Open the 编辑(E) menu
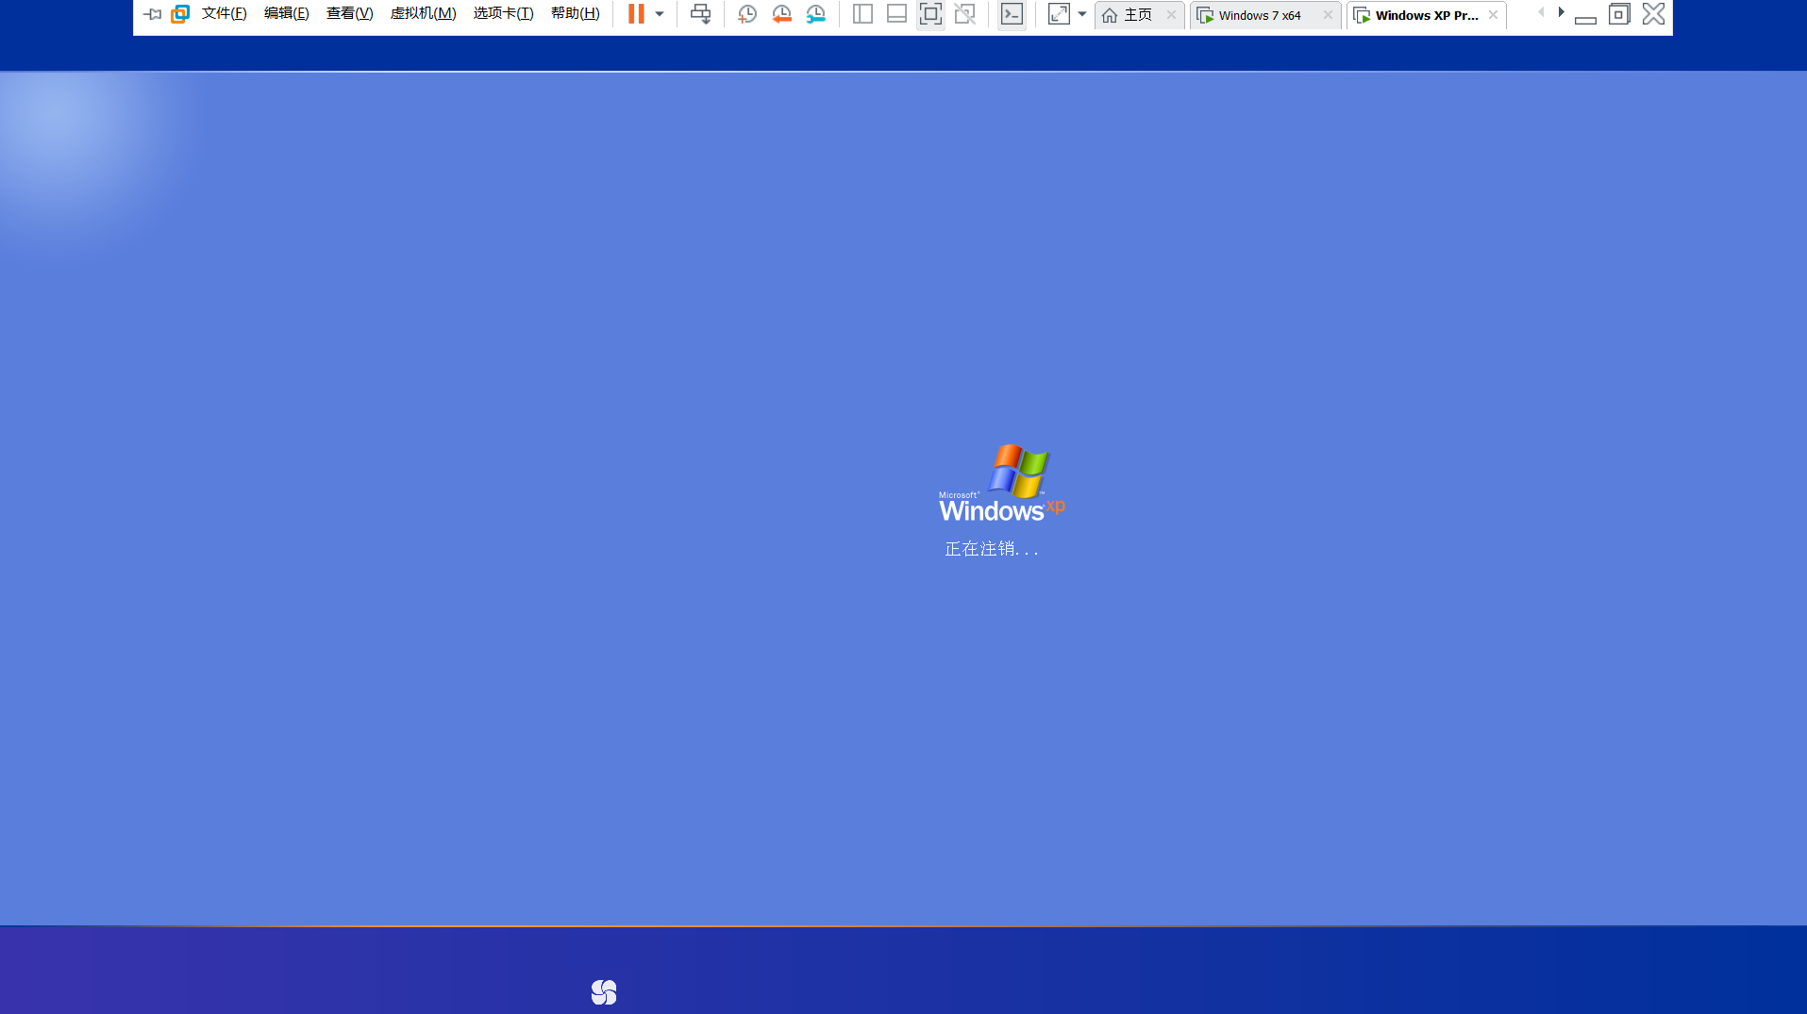This screenshot has height=1014, width=1807. (287, 14)
